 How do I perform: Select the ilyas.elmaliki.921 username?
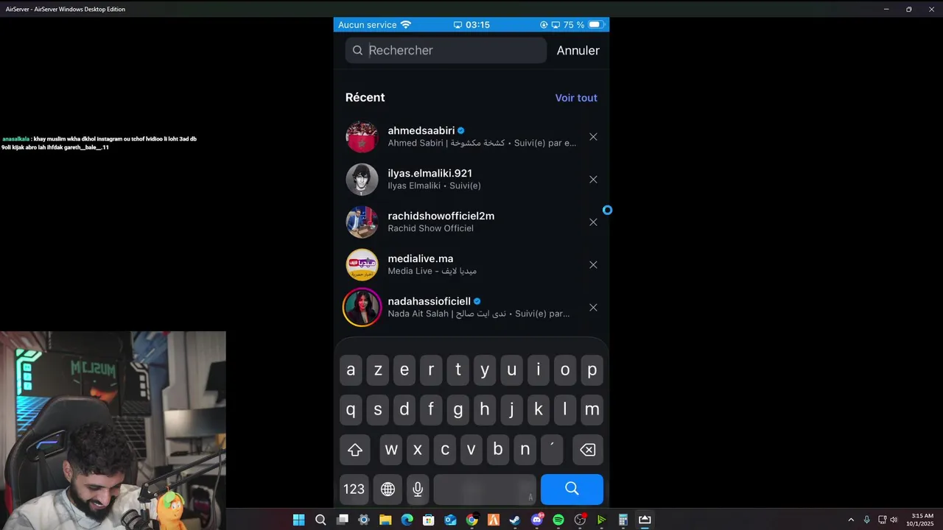[x=430, y=173]
